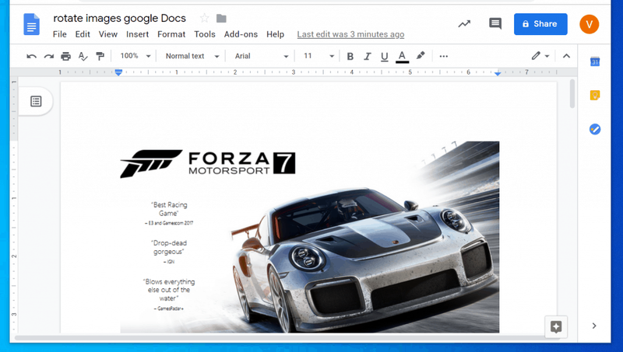Show the document outline
Screen dimensions: 623x352
coord(36,102)
